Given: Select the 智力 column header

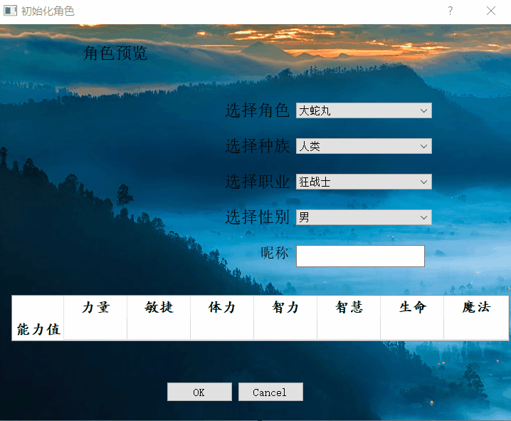Looking at the screenshot, I should click(285, 307).
